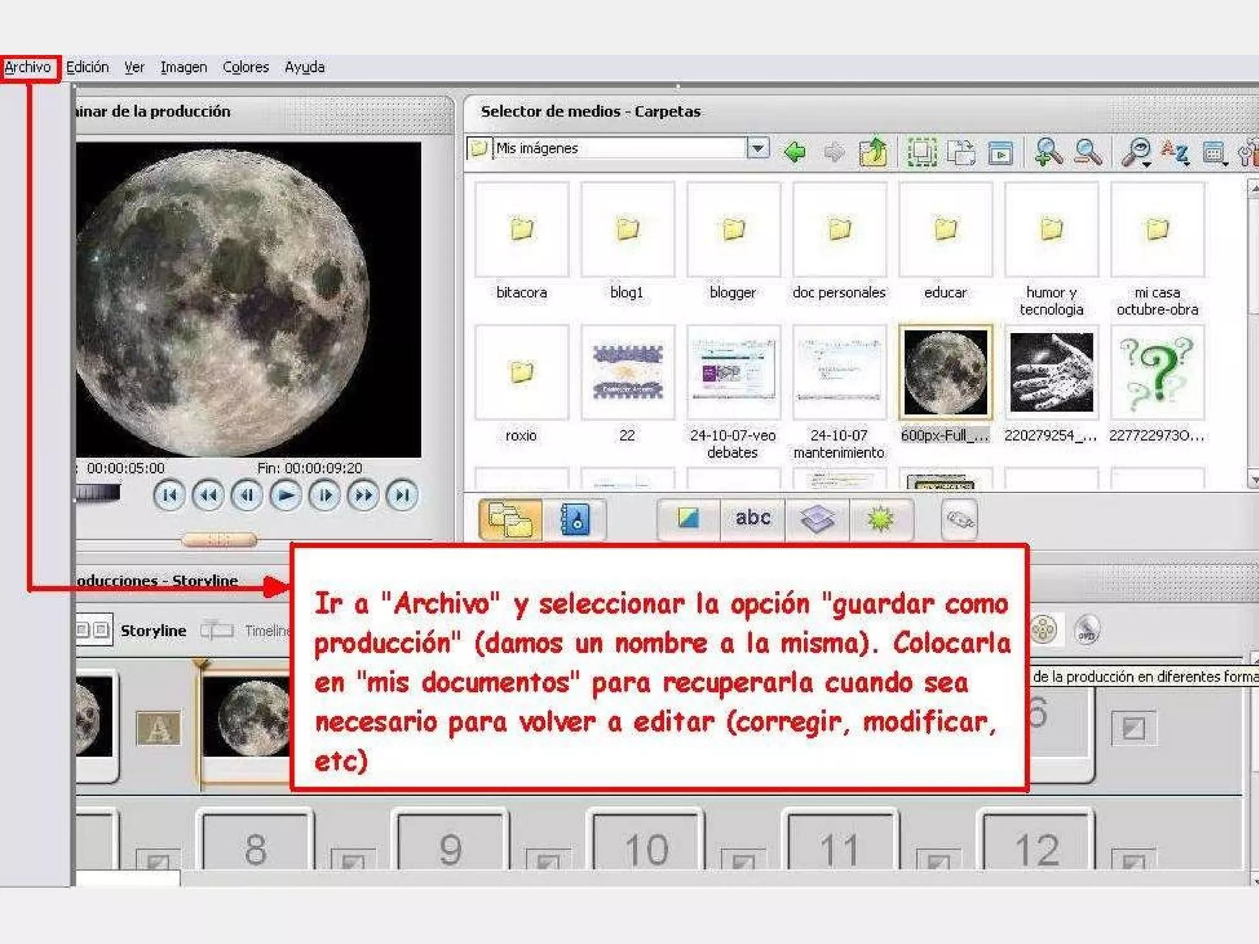This screenshot has width=1259, height=944.
Task: Click the zoom in magnifier icon
Action: [x=1048, y=151]
